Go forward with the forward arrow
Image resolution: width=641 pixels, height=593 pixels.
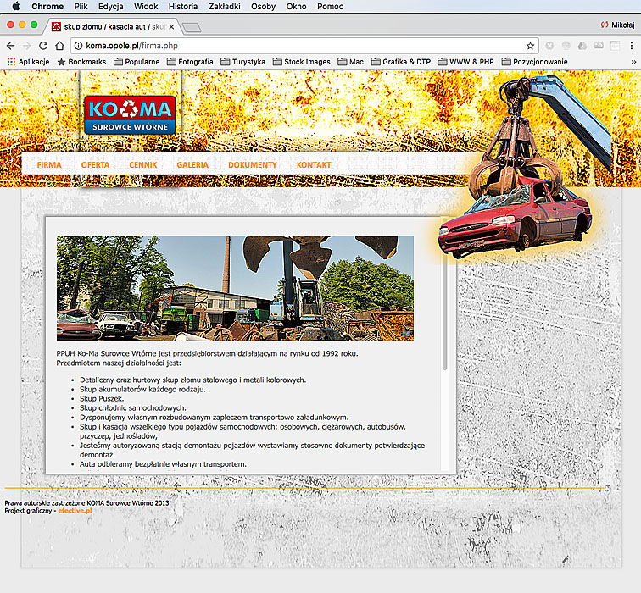click(x=26, y=46)
